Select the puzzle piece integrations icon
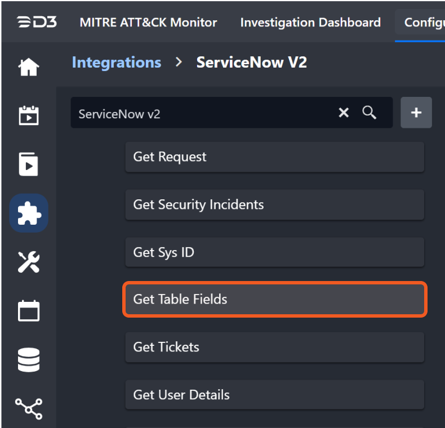Screen dimensions: 445x428 29,213
